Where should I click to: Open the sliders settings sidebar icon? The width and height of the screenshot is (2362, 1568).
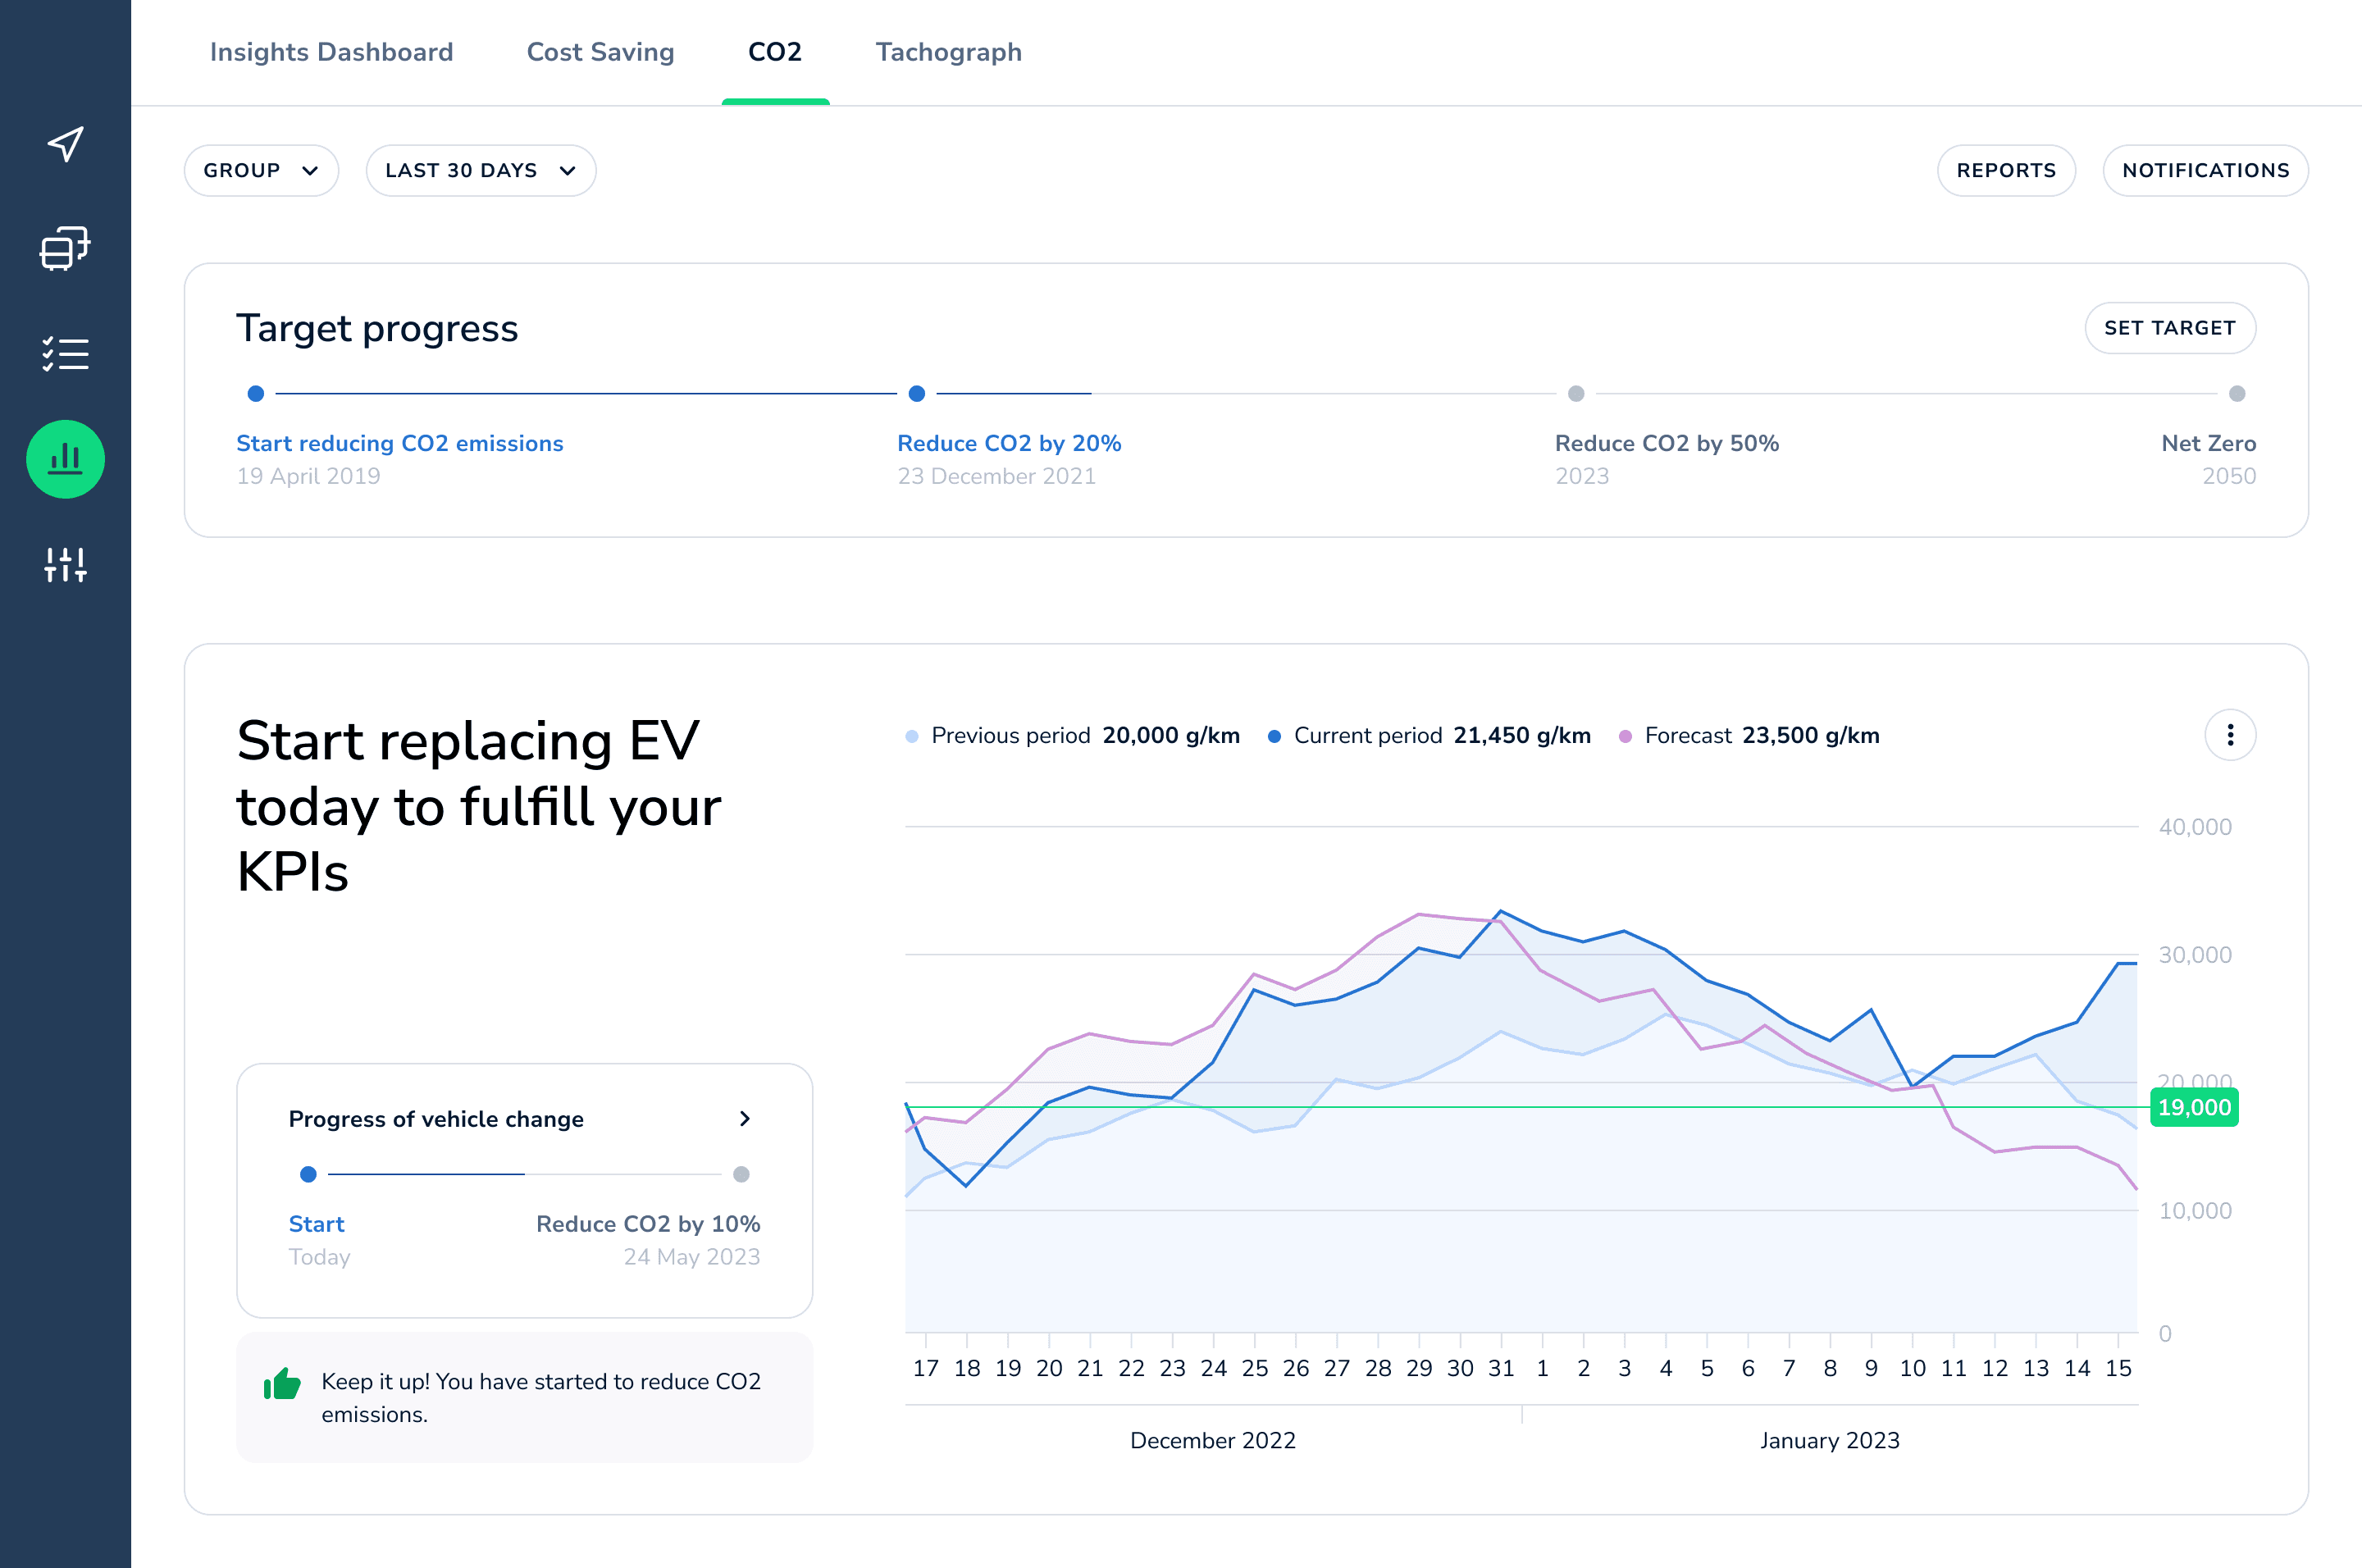[x=65, y=564]
